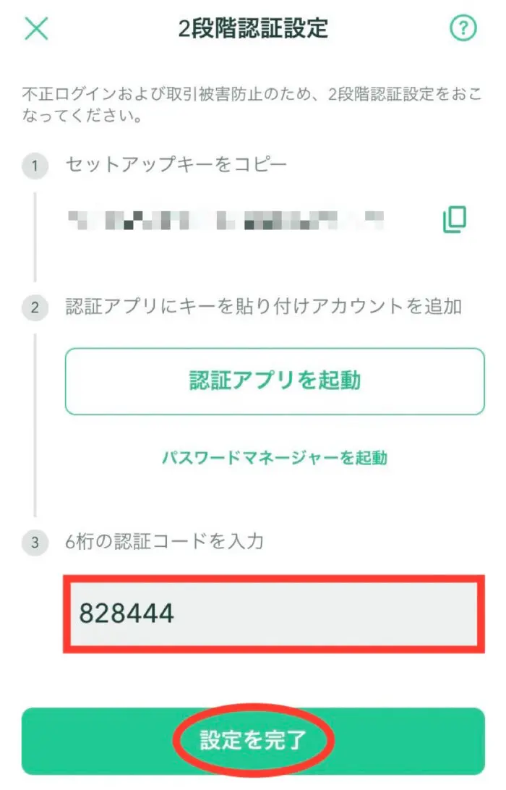Tap the セットアップキーをコピー step label
This screenshot has width=506, height=790.
click(x=176, y=165)
